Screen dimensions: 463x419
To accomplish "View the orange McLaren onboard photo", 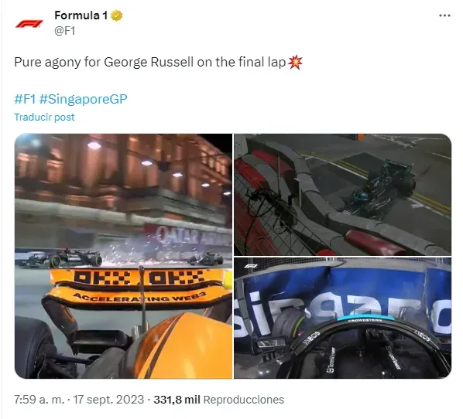I will (x=123, y=256).
